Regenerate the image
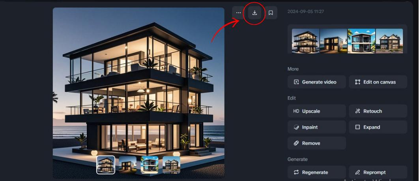The height and width of the screenshot is (181, 419). click(x=317, y=172)
